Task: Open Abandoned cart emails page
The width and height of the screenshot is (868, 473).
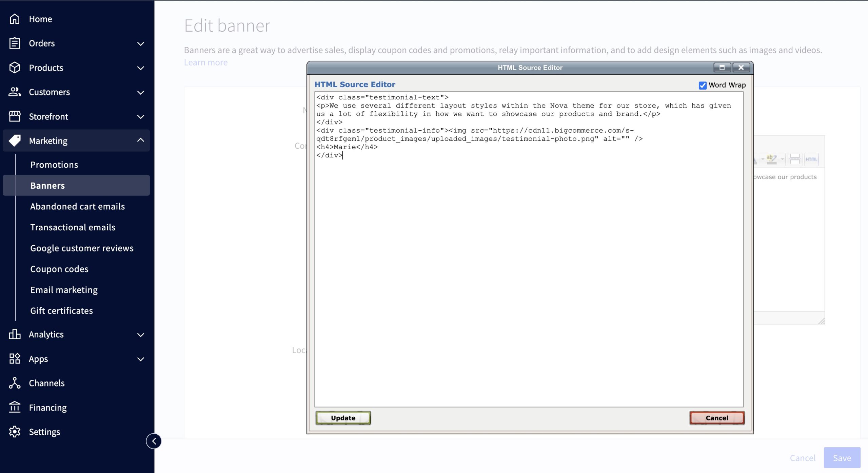Action: point(77,206)
